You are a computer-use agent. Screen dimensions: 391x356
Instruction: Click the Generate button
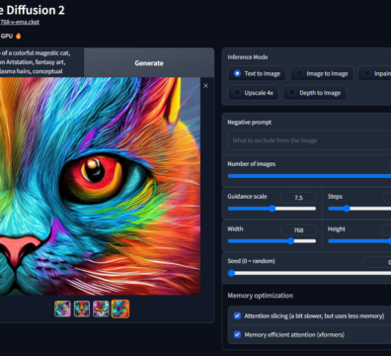click(149, 62)
